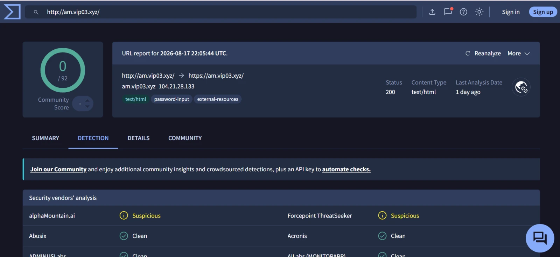Click the alphaMountain.ai vendor name
This screenshot has width=560, height=257.
tap(52, 216)
